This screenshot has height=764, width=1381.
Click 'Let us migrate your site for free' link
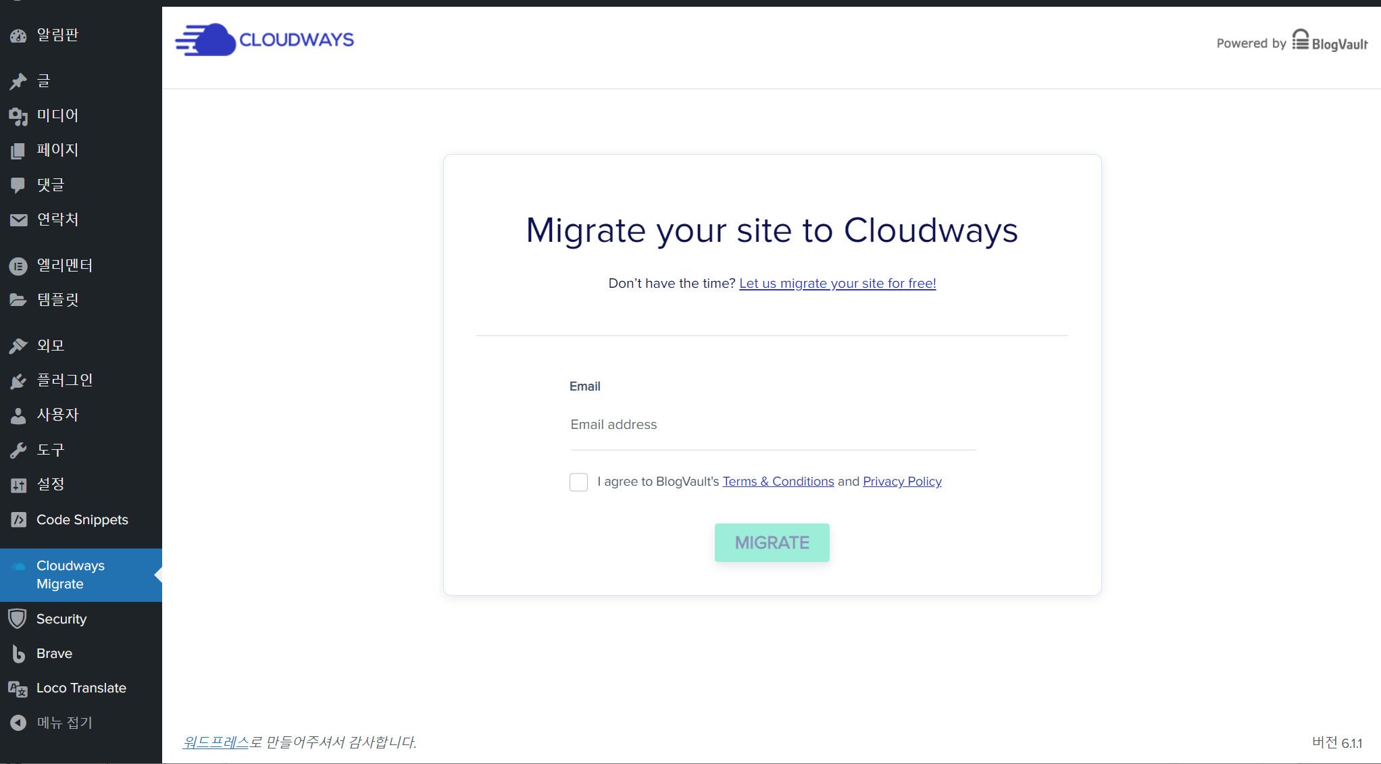point(837,284)
